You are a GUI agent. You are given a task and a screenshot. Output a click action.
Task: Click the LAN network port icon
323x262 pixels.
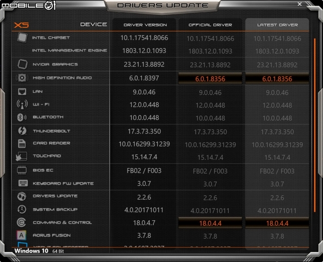pos(22,92)
